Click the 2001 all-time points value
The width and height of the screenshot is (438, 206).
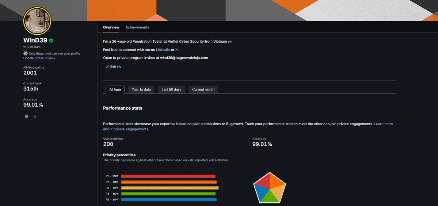(x=30, y=73)
